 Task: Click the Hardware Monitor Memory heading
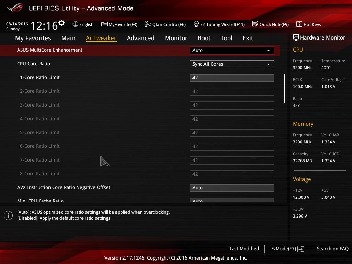click(x=303, y=124)
